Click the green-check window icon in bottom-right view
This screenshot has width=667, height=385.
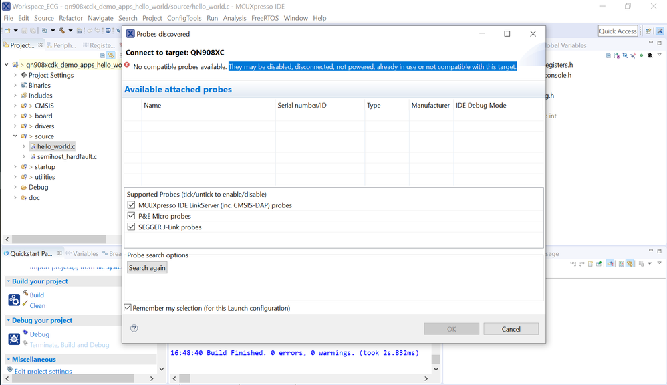click(x=599, y=264)
